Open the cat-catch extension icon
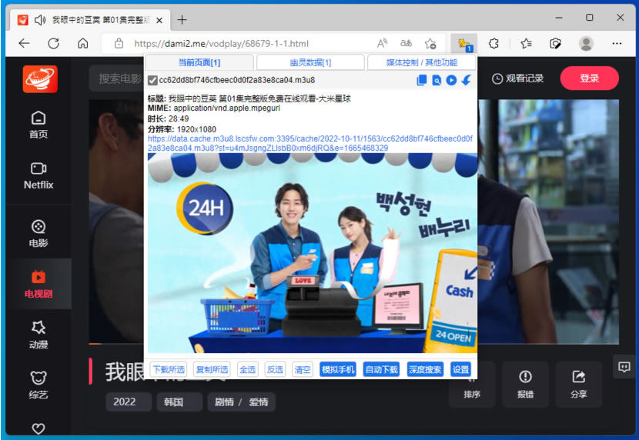Viewport: 639px width, 440px height. (463, 44)
